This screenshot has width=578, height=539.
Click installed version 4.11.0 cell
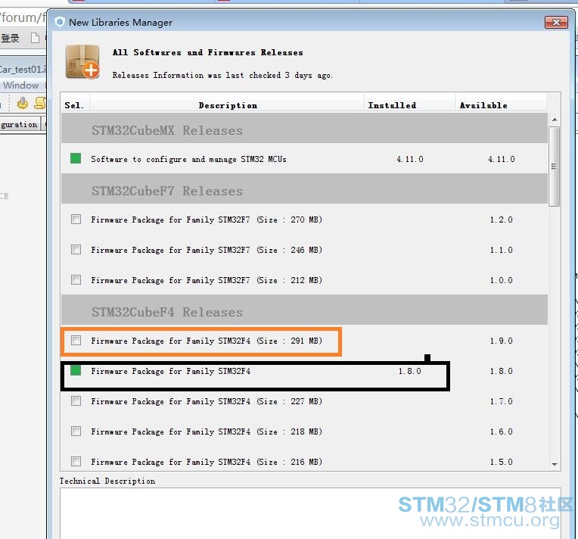(x=410, y=159)
